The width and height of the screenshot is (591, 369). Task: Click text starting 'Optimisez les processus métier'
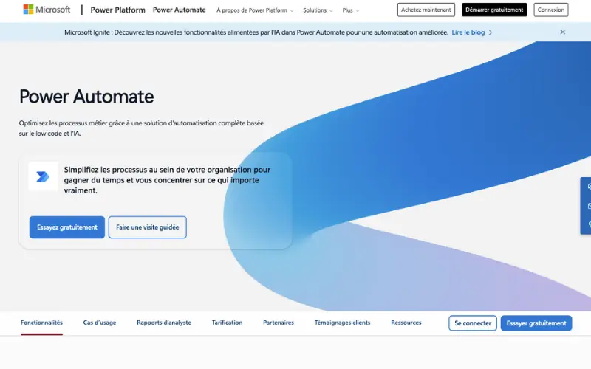(x=141, y=128)
